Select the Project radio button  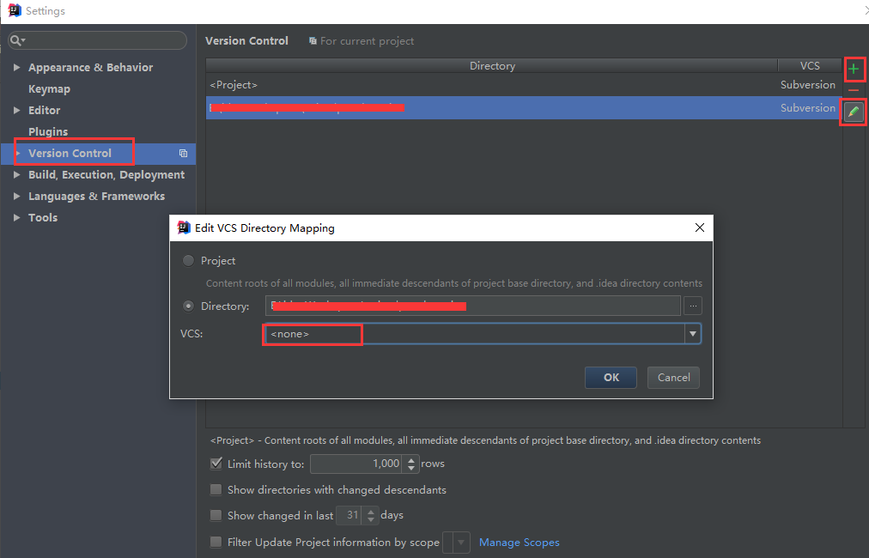tap(188, 260)
